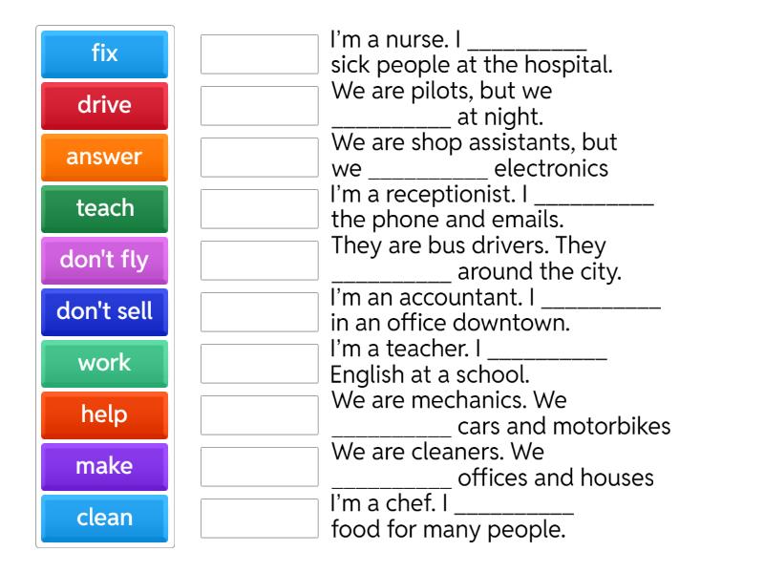
Task: Choose the orange 'answer' word tile
Action: 104,158
